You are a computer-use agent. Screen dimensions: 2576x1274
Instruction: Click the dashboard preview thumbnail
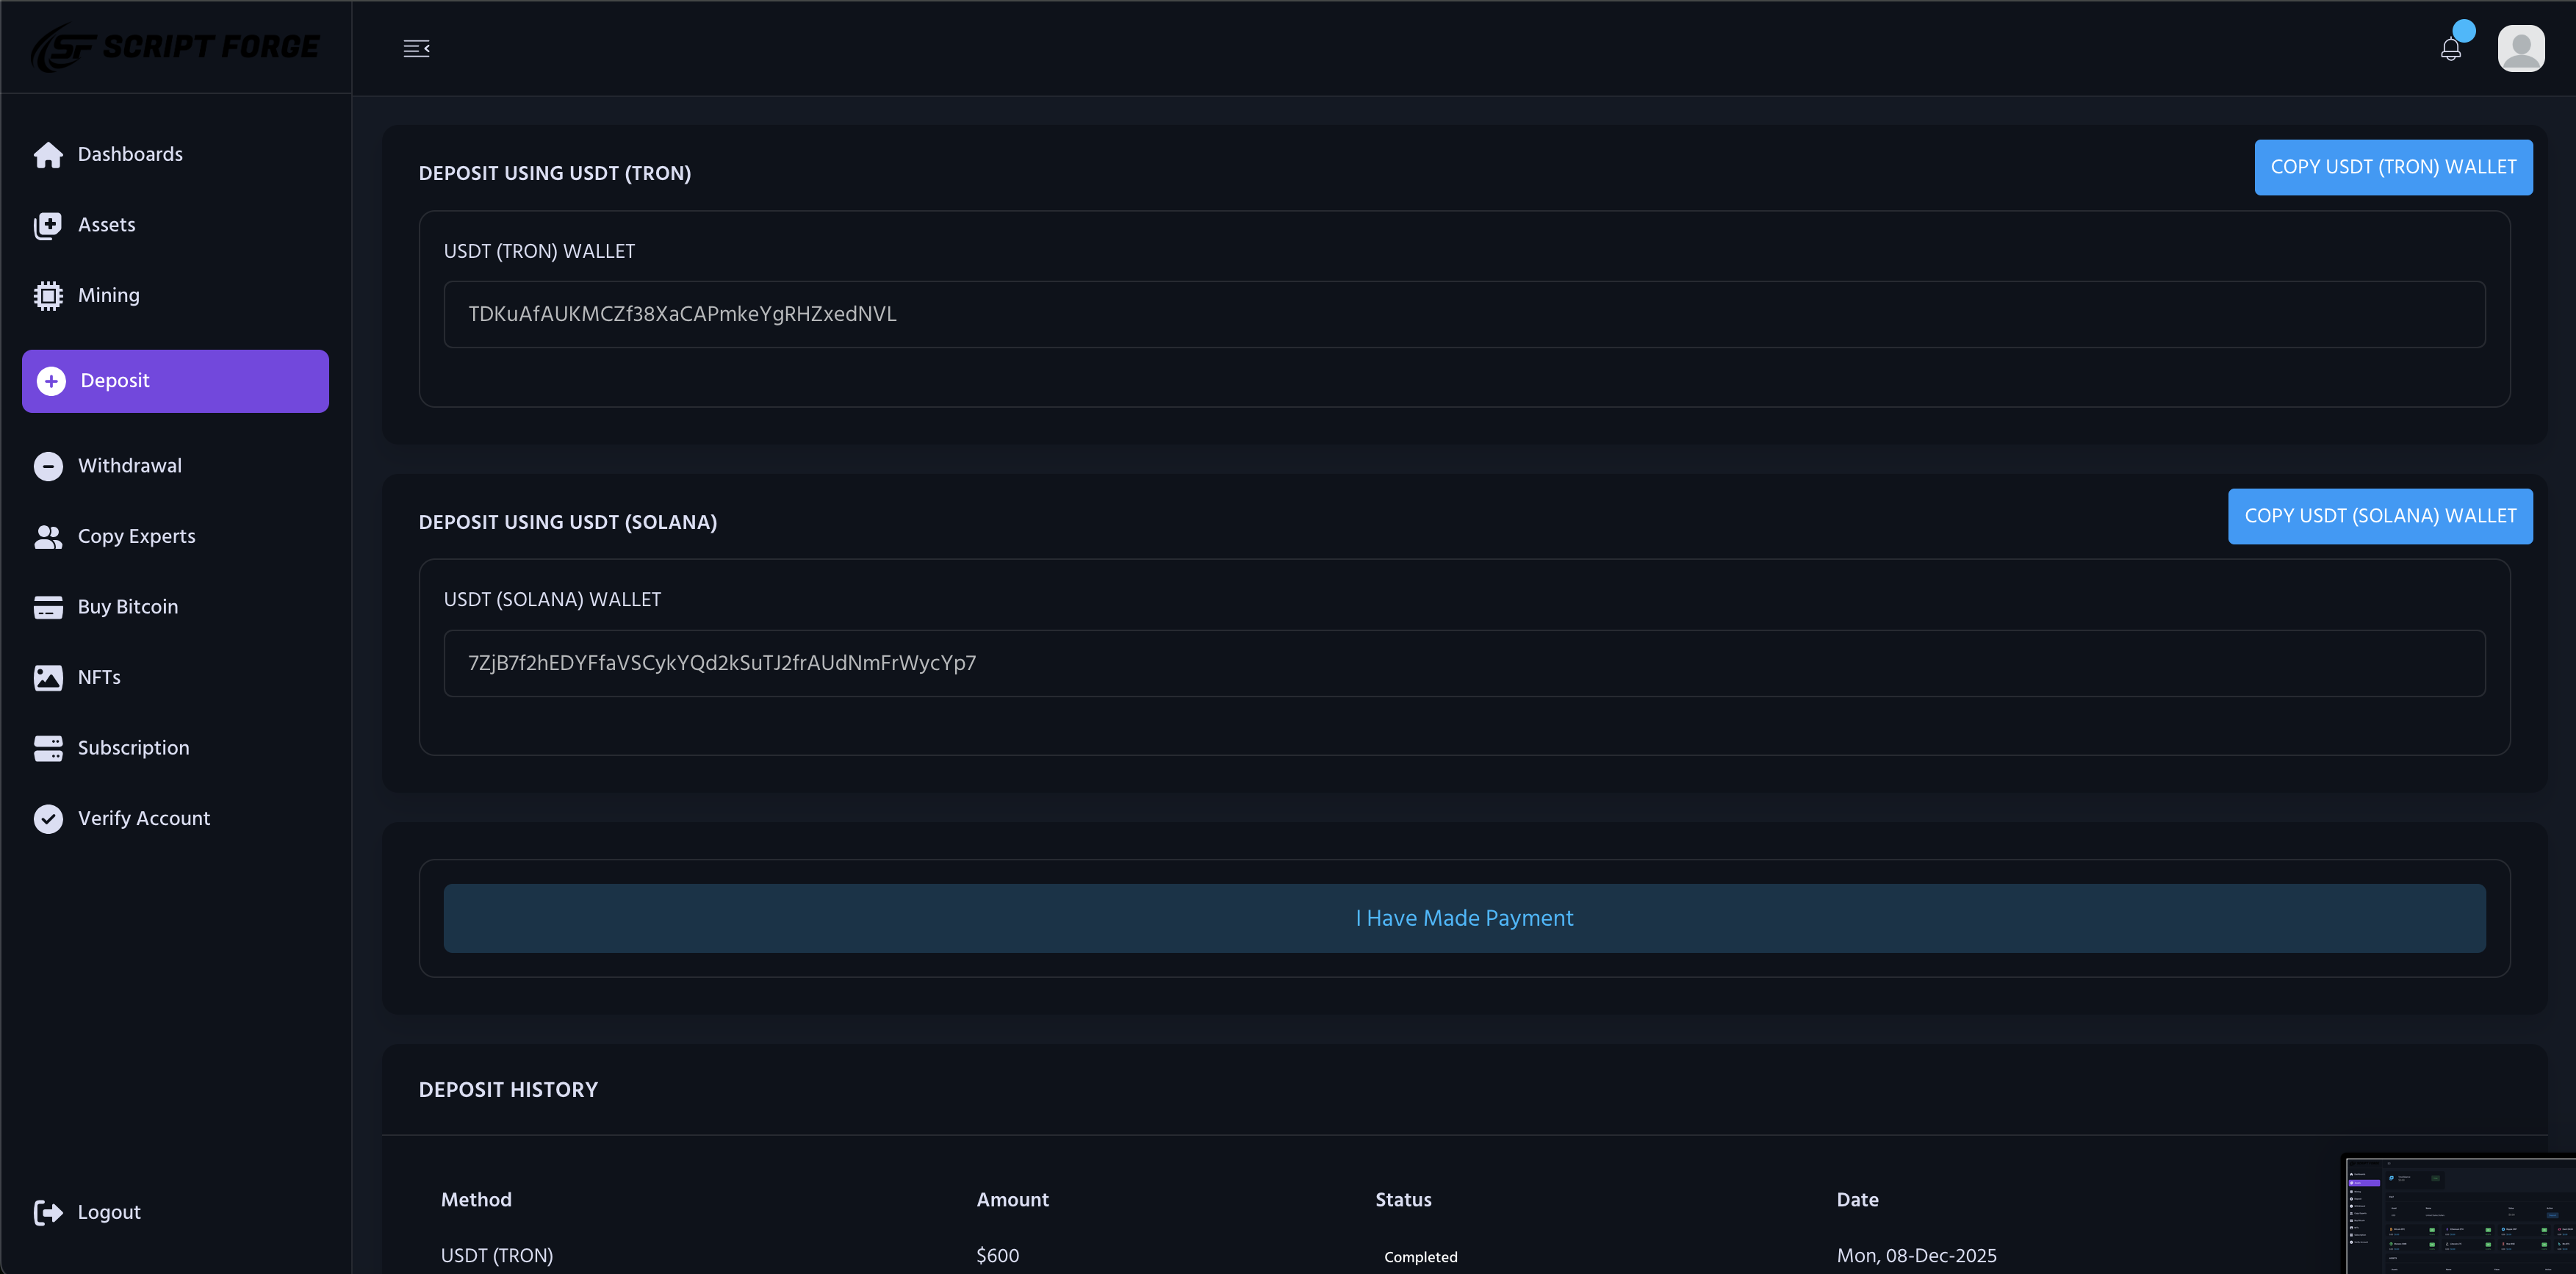[2460, 1215]
